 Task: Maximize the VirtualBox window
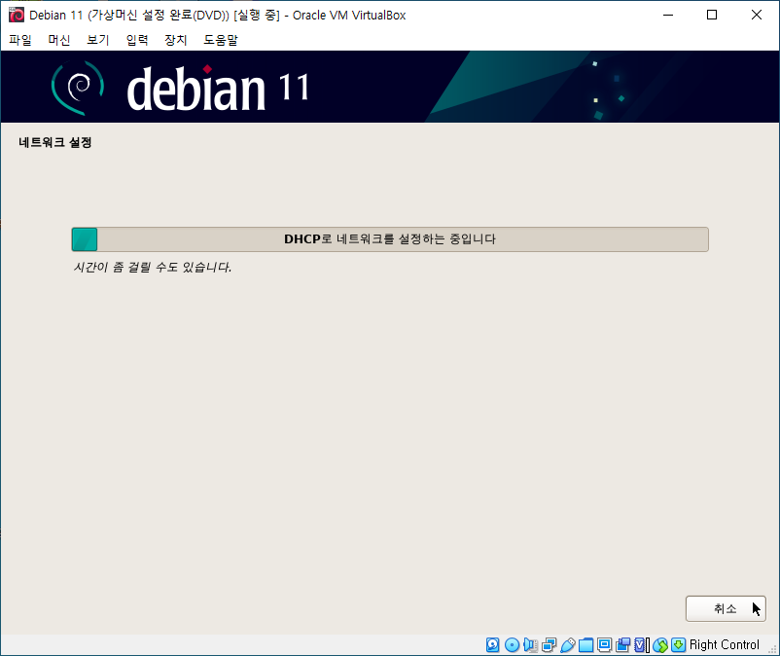(712, 15)
